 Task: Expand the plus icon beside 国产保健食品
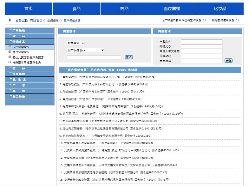[x=10, y=46]
